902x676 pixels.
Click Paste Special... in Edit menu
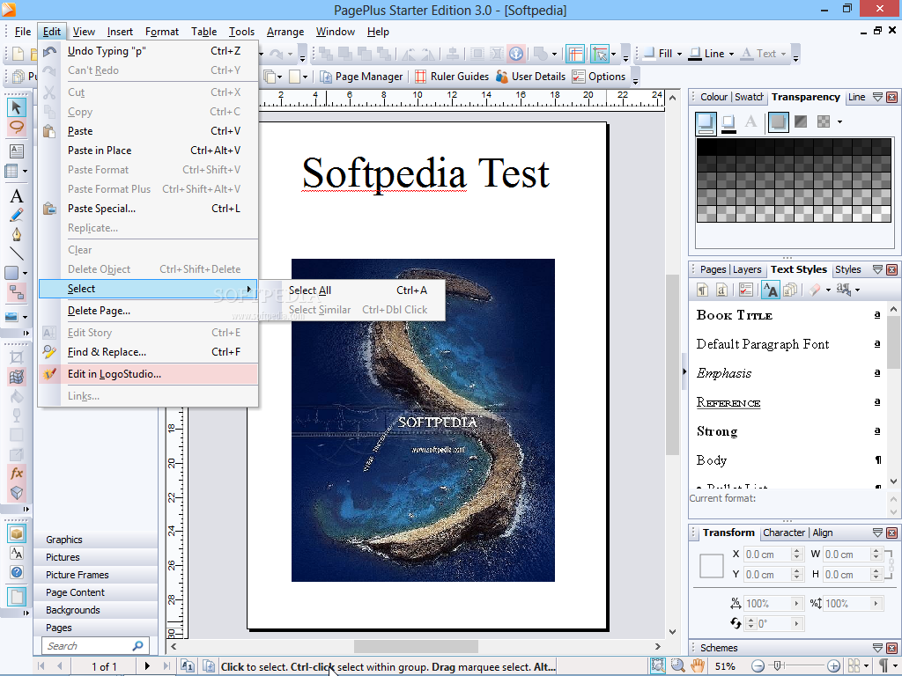coord(148,209)
